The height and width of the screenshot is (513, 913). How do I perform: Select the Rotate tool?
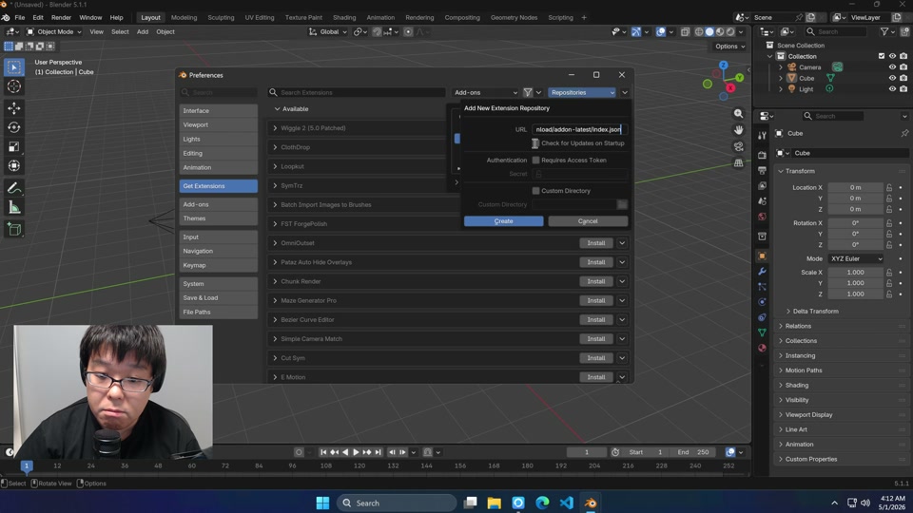(x=14, y=127)
